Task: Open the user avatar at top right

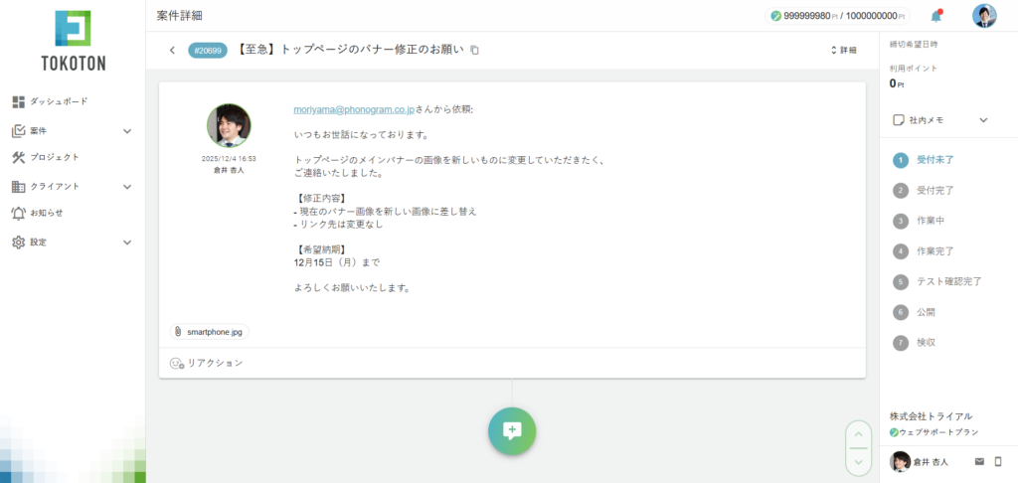Action: point(984,16)
